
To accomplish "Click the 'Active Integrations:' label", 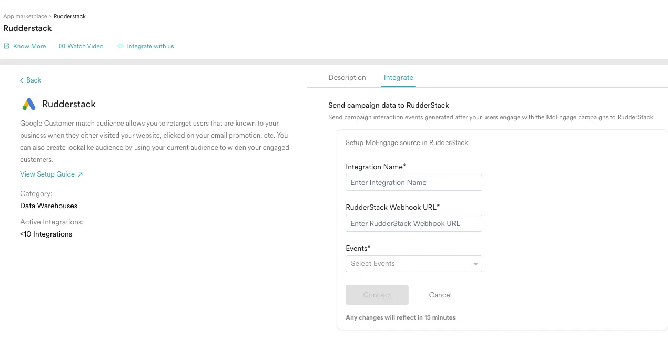I will point(52,222).
